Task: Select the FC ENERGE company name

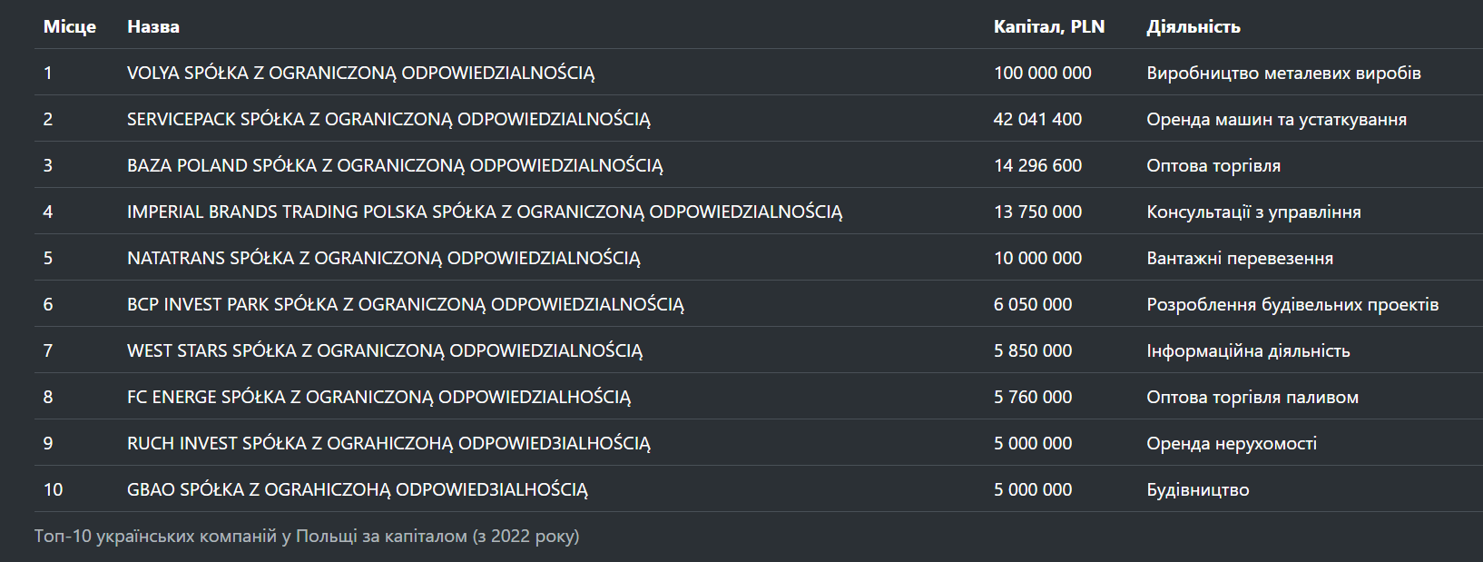Action: coord(378,397)
